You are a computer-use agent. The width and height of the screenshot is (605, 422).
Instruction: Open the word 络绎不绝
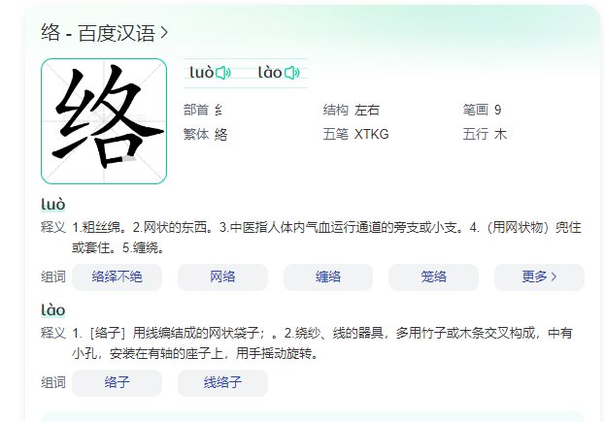(x=117, y=277)
